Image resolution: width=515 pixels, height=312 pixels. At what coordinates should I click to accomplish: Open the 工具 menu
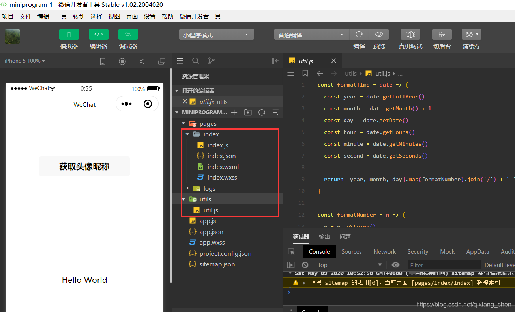point(61,16)
